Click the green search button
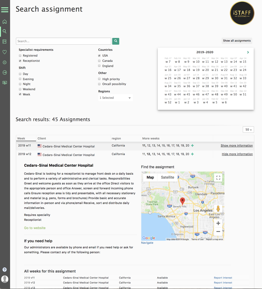The width and height of the screenshot is (262, 289). 116,41
